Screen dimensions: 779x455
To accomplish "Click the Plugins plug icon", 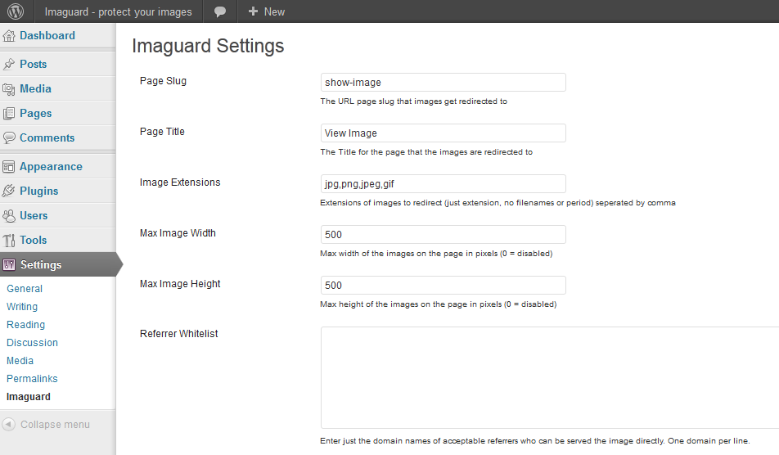I will coord(9,191).
